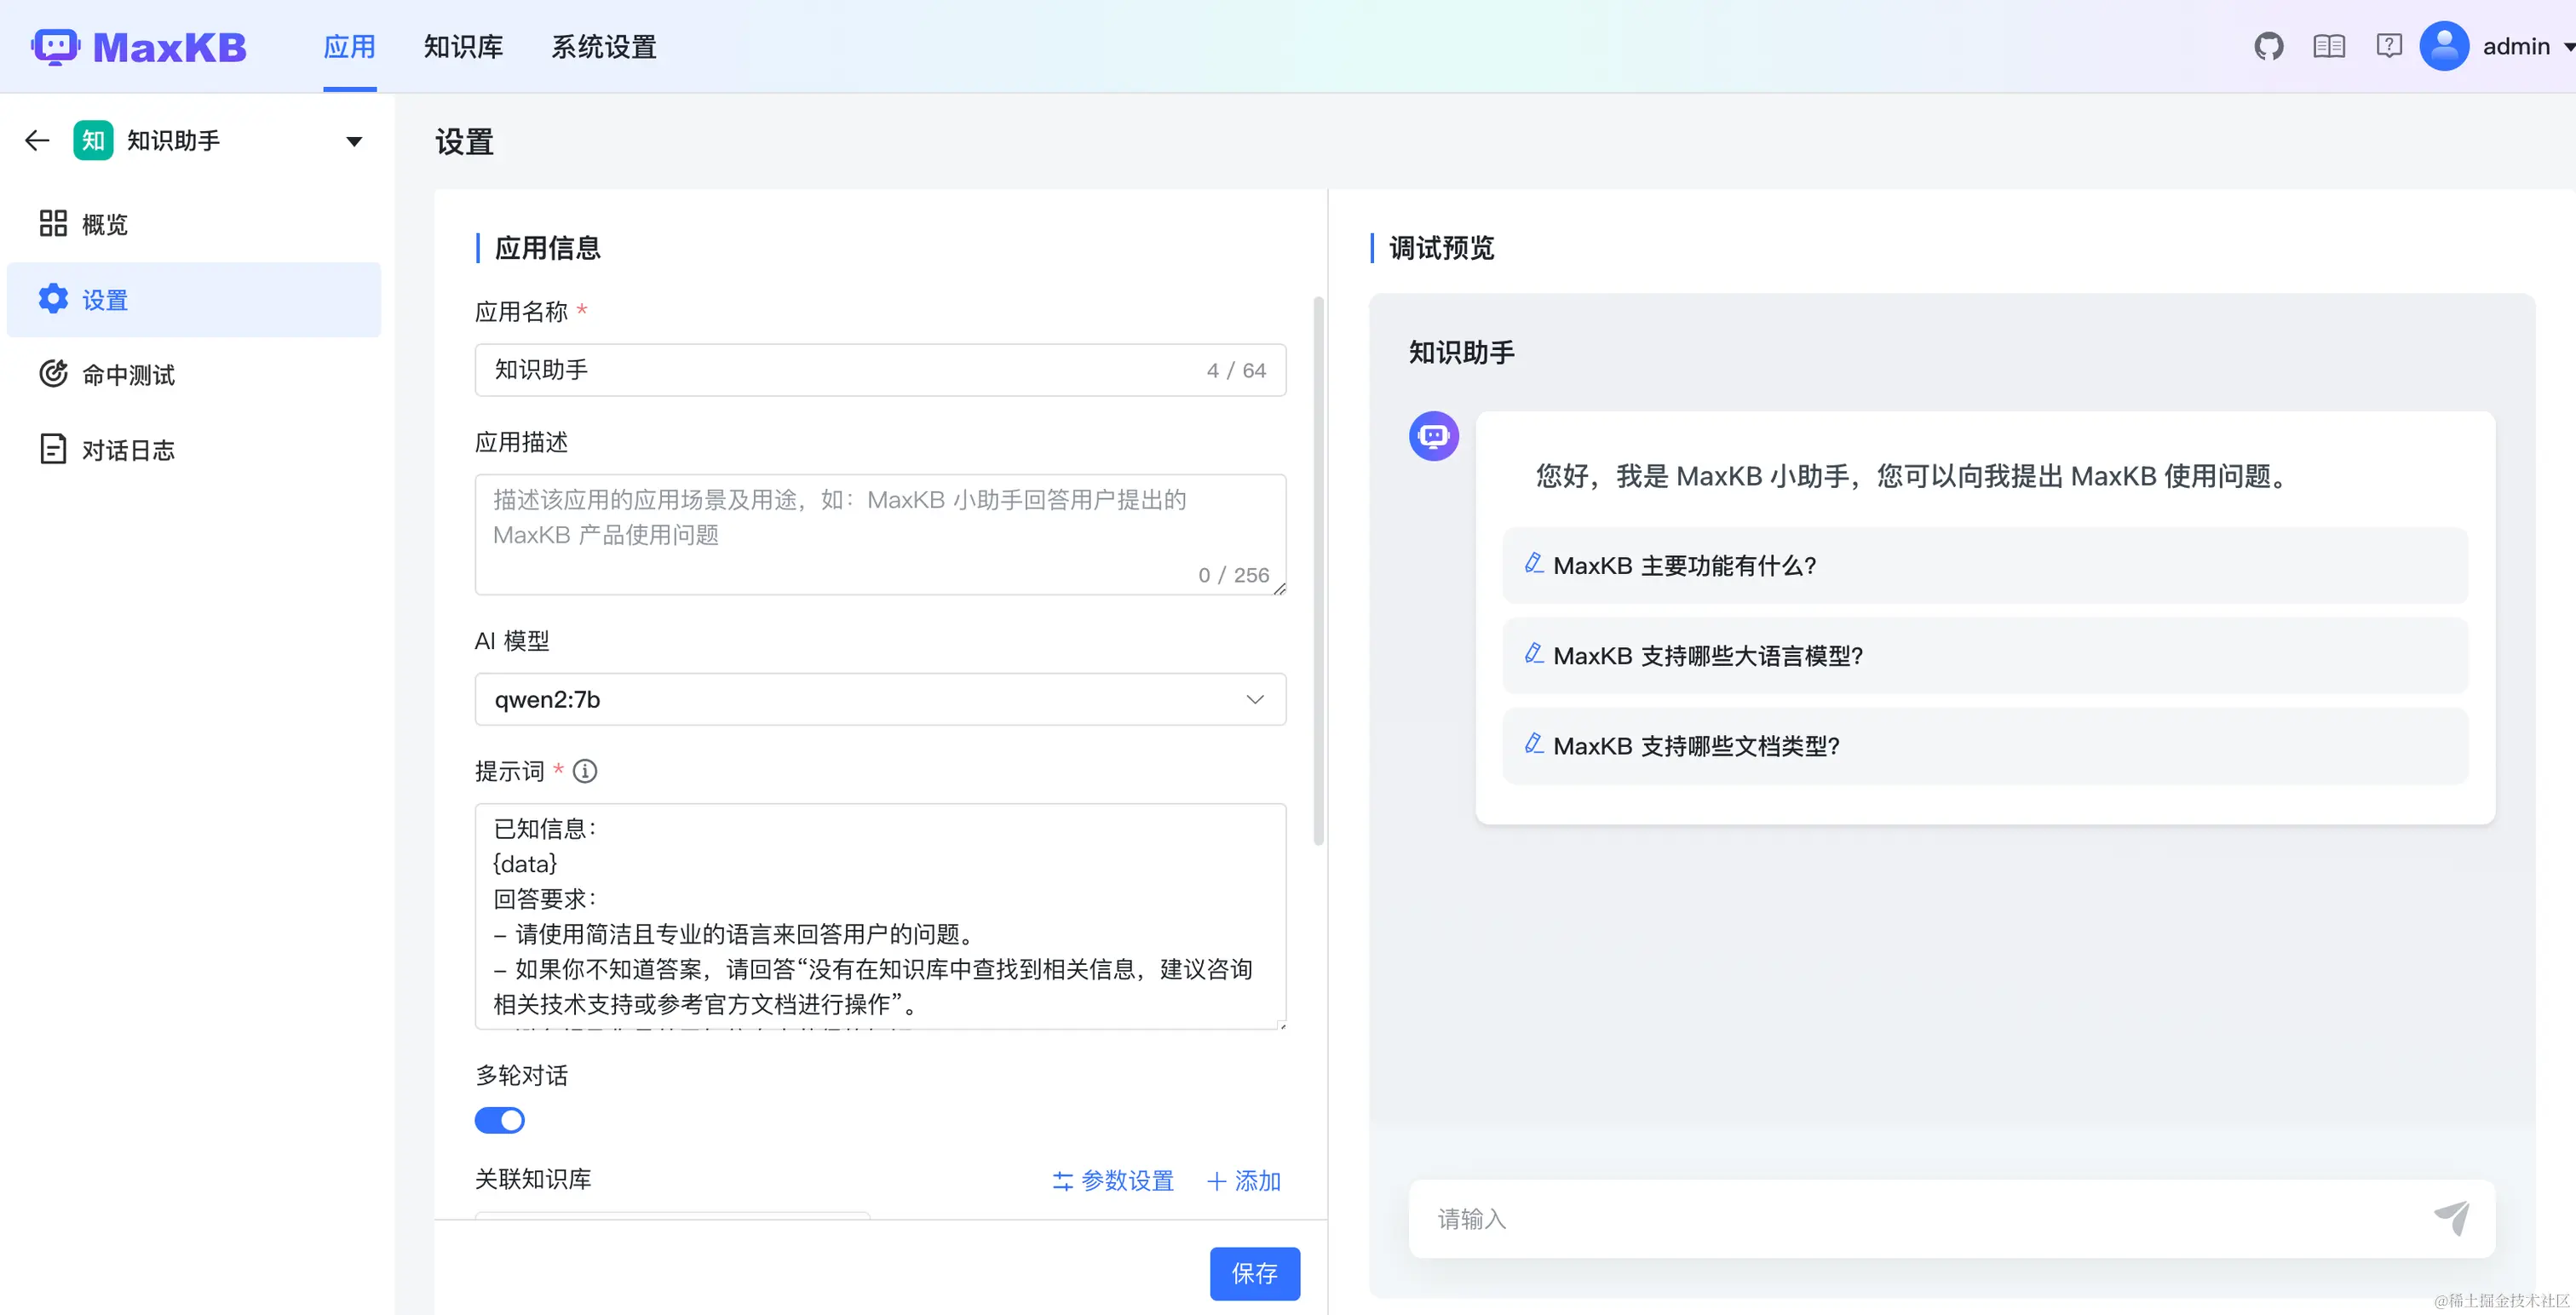The width and height of the screenshot is (2576, 1315).
Task: Switch to the 知识库 top tab
Action: coord(463,47)
